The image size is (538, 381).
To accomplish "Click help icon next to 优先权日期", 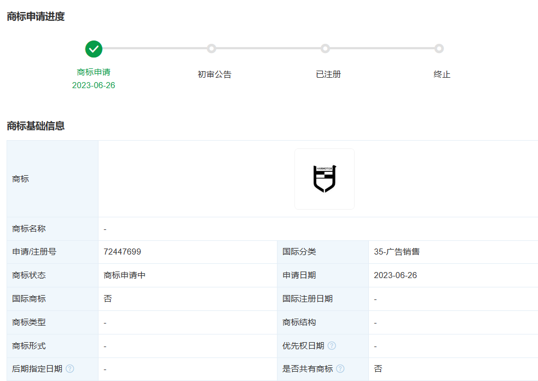I will pos(332,345).
